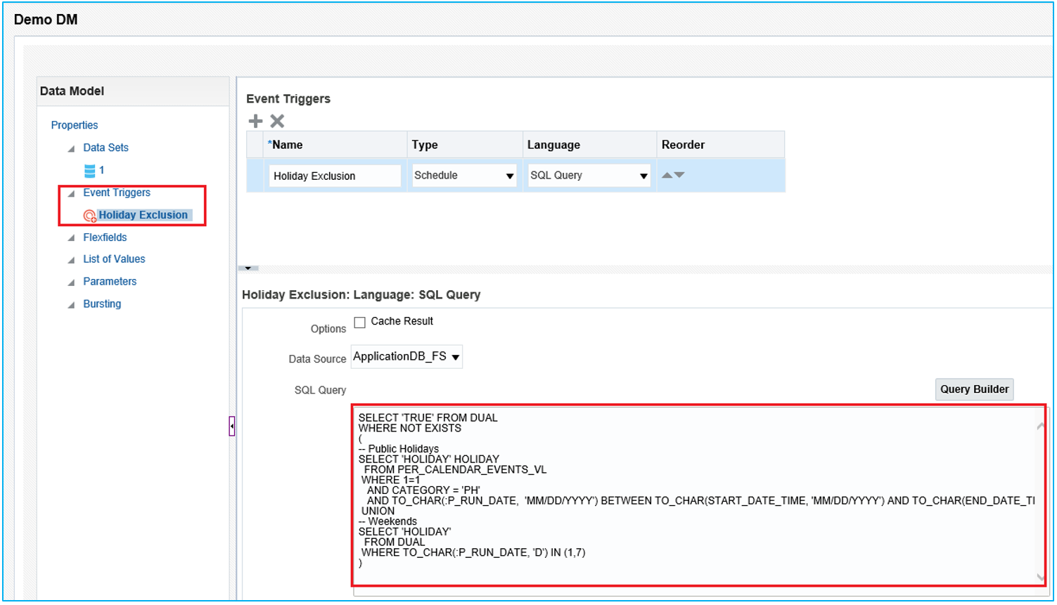1057x605 pixels.
Task: Select List of Values in the tree
Action: pyautogui.click(x=114, y=259)
